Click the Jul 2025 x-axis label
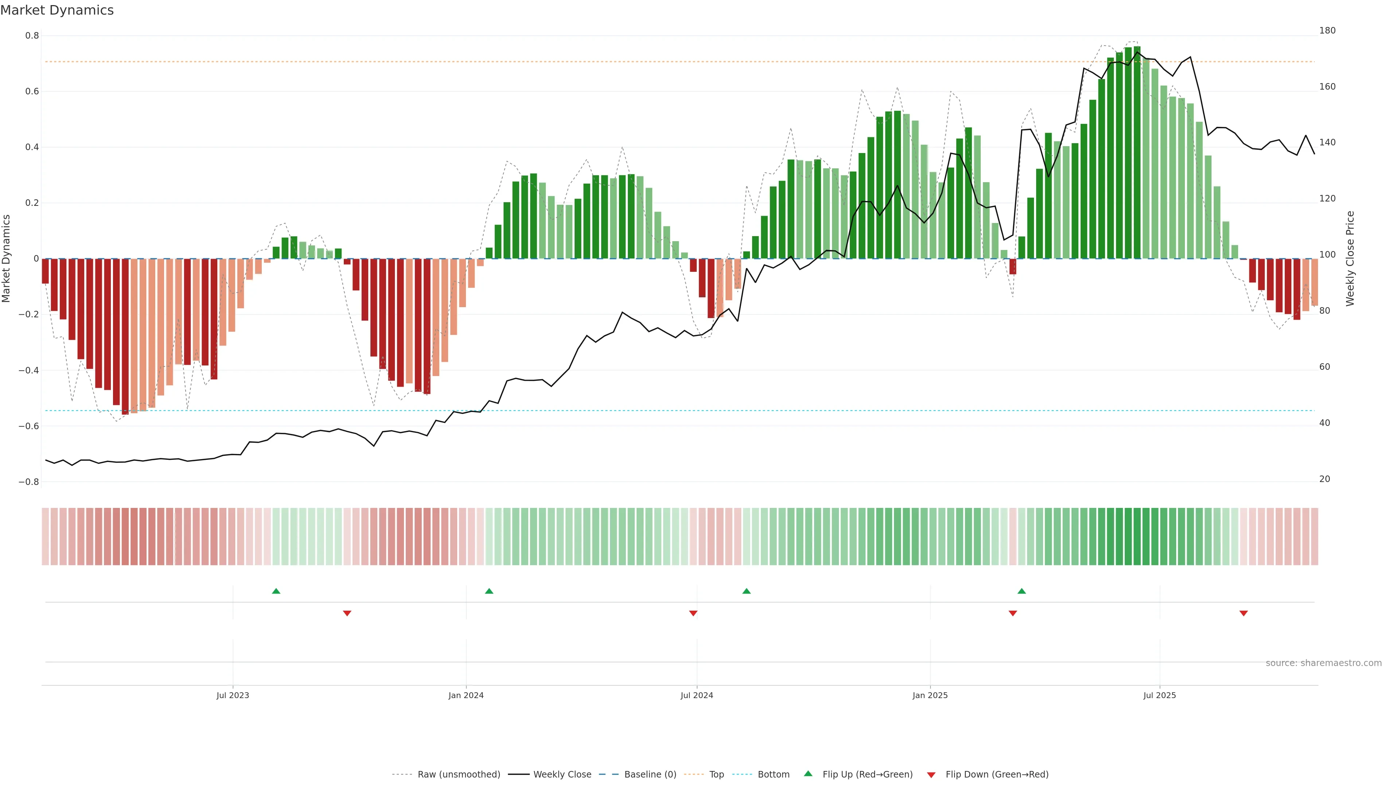The image size is (1400, 787). [x=1159, y=695]
